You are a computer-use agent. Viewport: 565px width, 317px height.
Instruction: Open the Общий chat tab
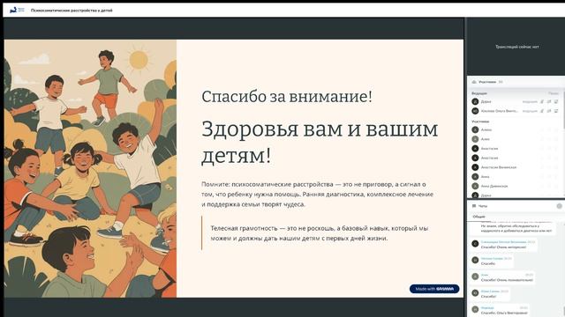point(478,217)
